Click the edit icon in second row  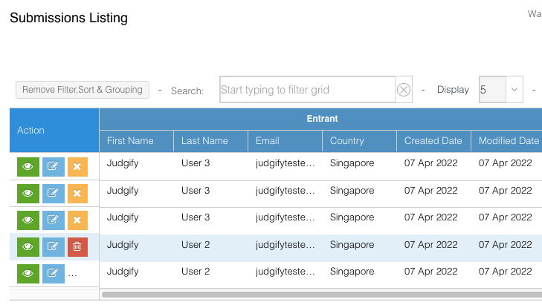[x=54, y=194]
